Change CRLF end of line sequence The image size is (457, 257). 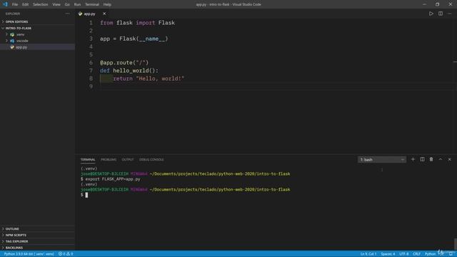416,254
